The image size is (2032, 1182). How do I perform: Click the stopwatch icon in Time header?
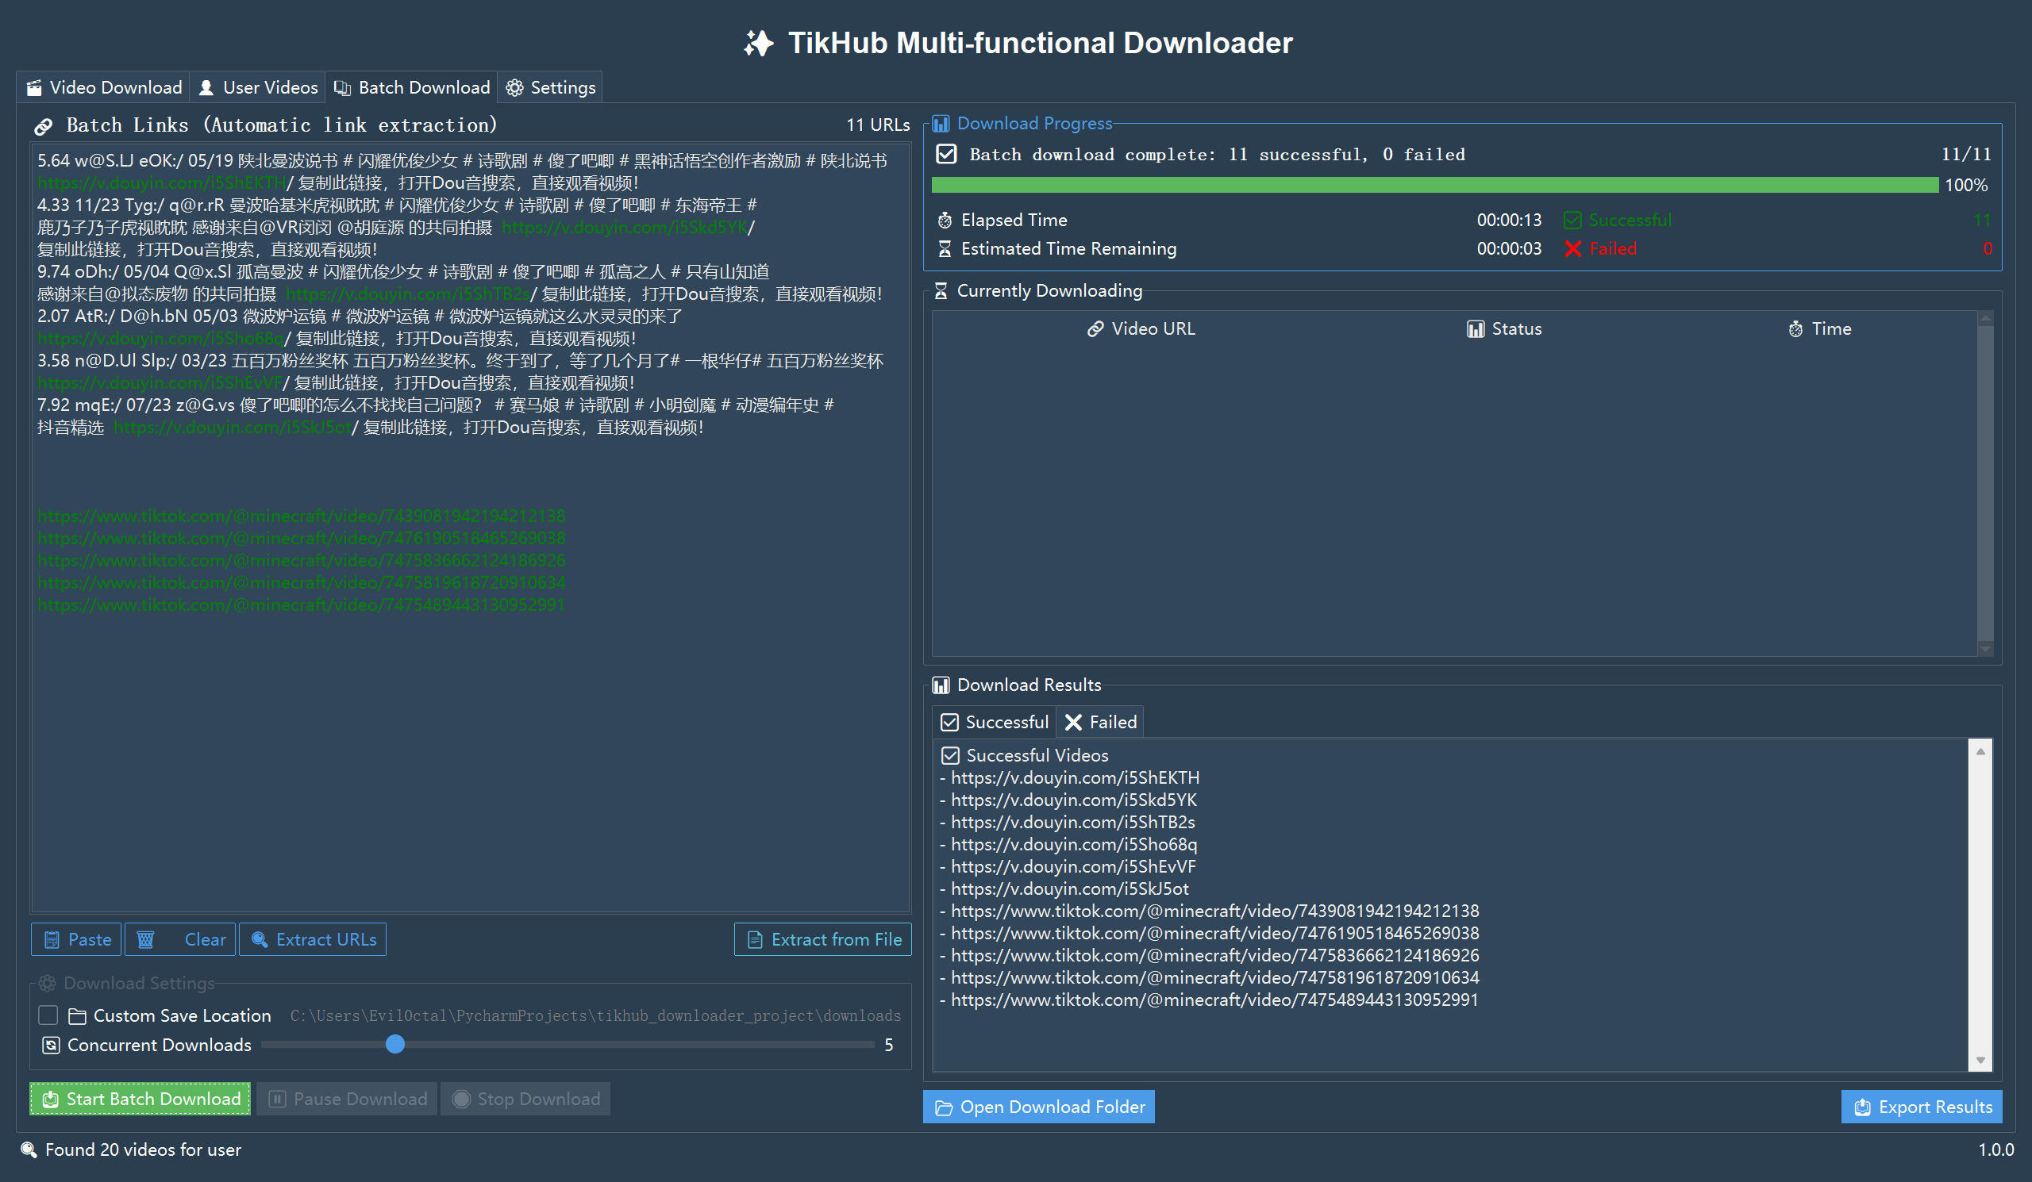click(x=1795, y=328)
